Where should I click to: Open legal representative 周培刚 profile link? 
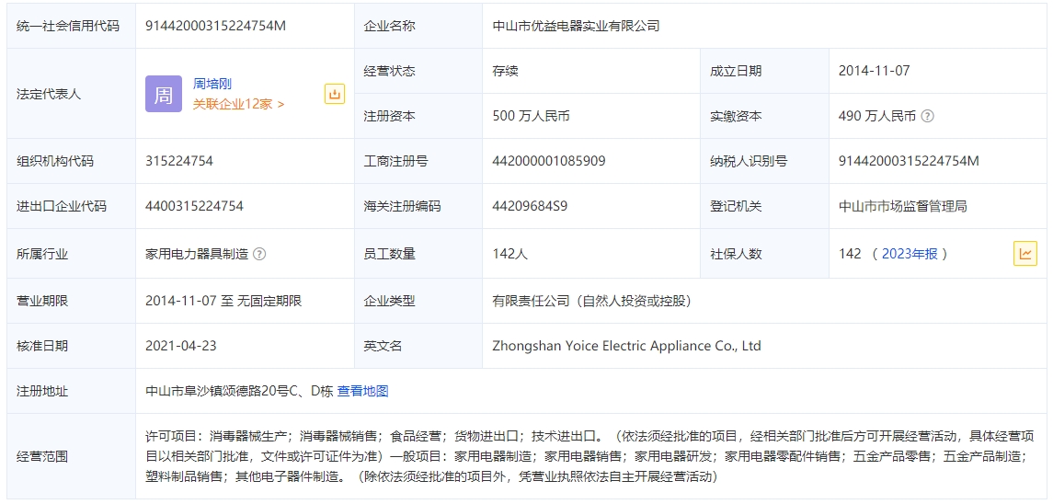(x=212, y=84)
